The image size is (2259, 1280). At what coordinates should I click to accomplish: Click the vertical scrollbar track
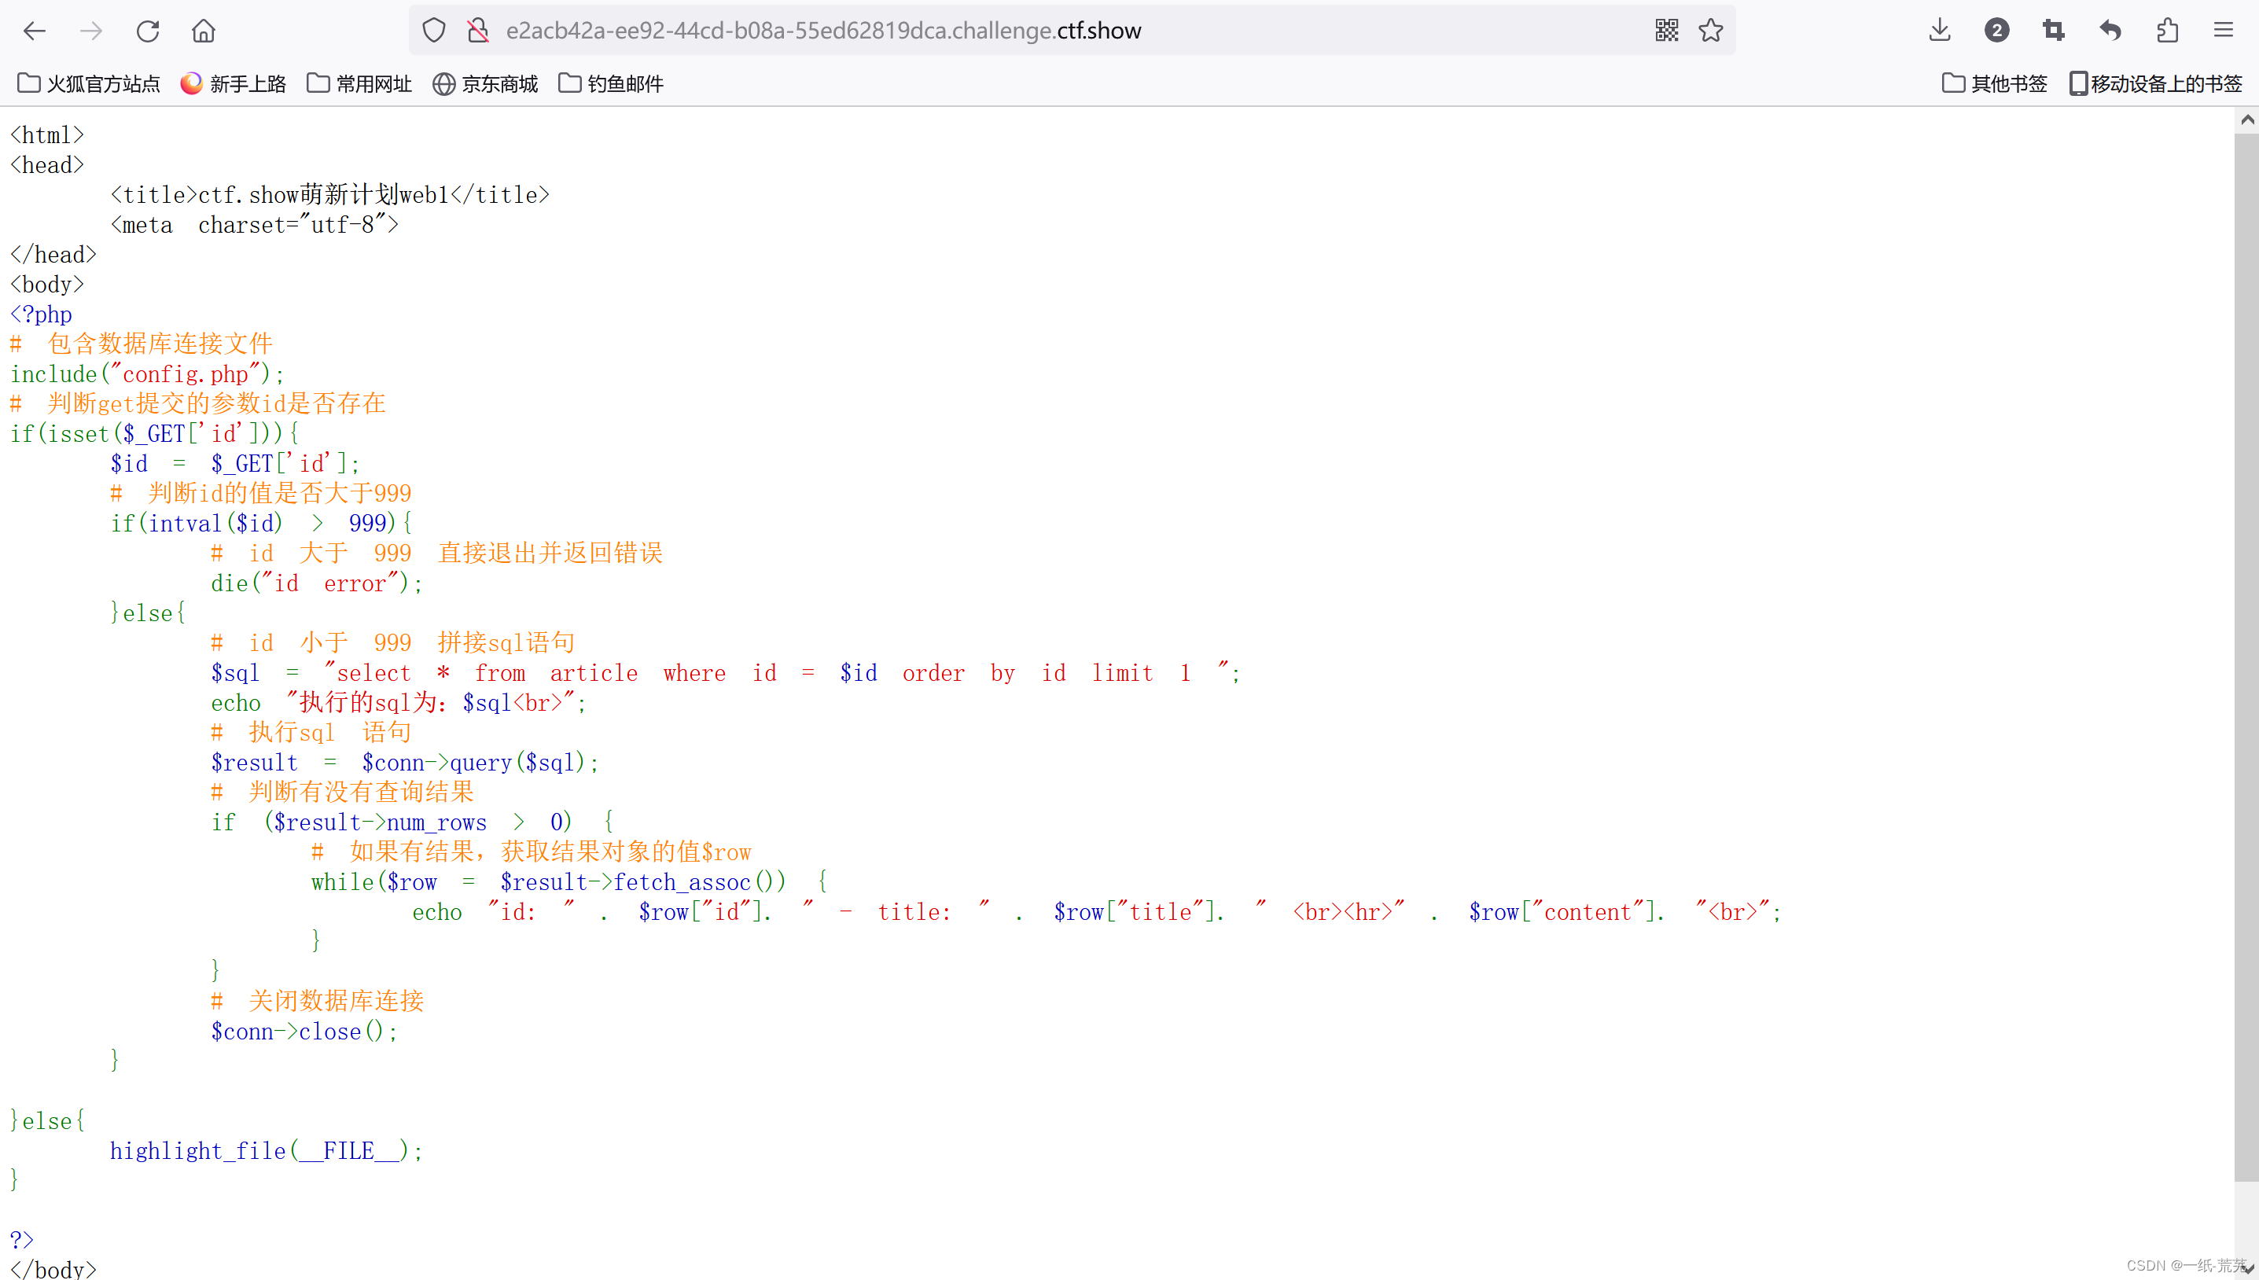[x=2246, y=1222]
